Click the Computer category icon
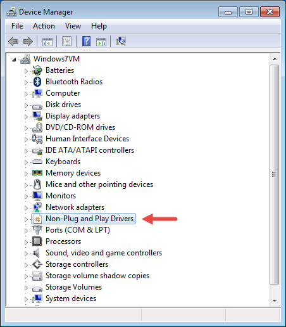This screenshot has width=286, height=327. coord(37,93)
